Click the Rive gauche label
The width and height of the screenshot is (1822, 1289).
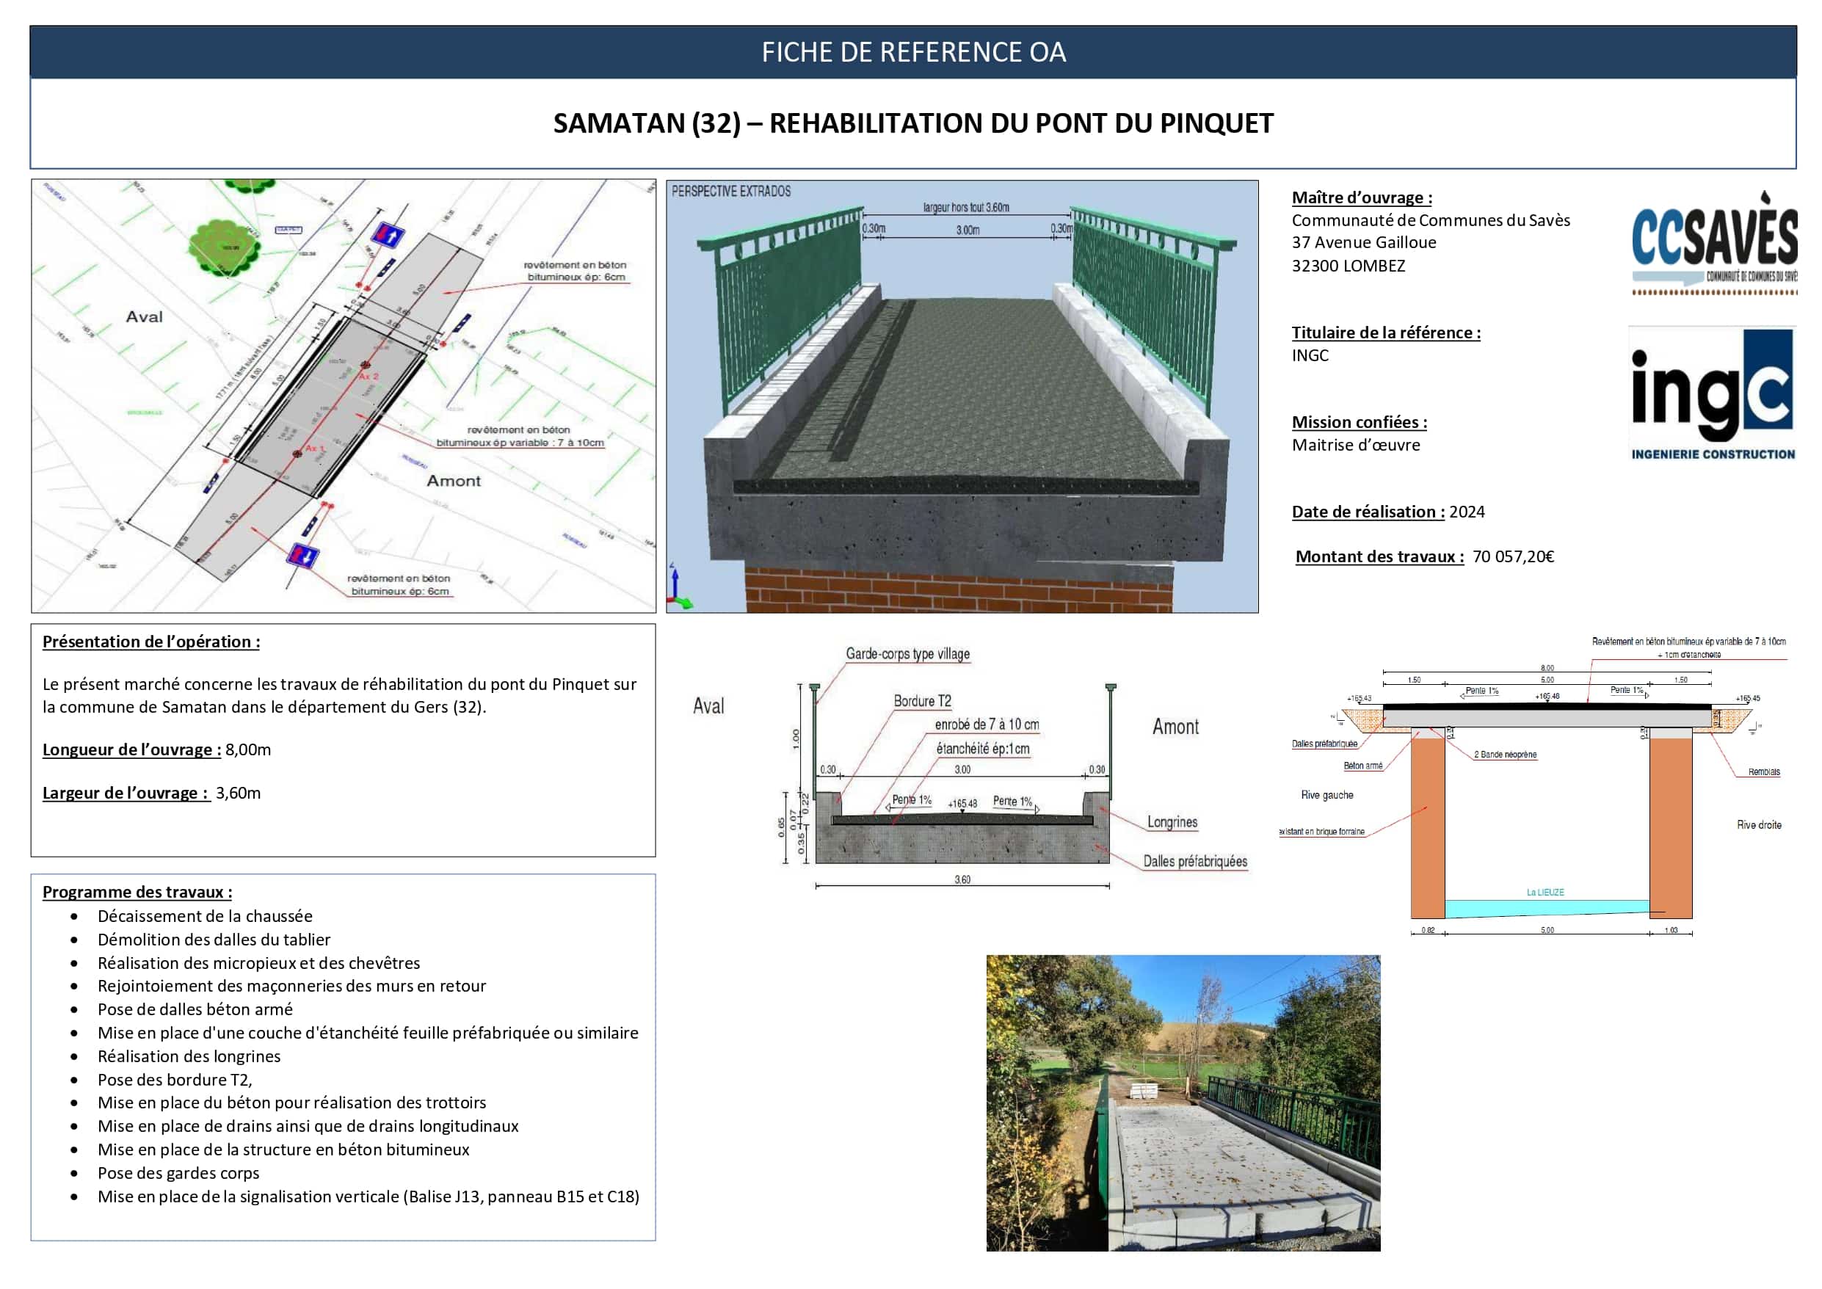[1326, 795]
